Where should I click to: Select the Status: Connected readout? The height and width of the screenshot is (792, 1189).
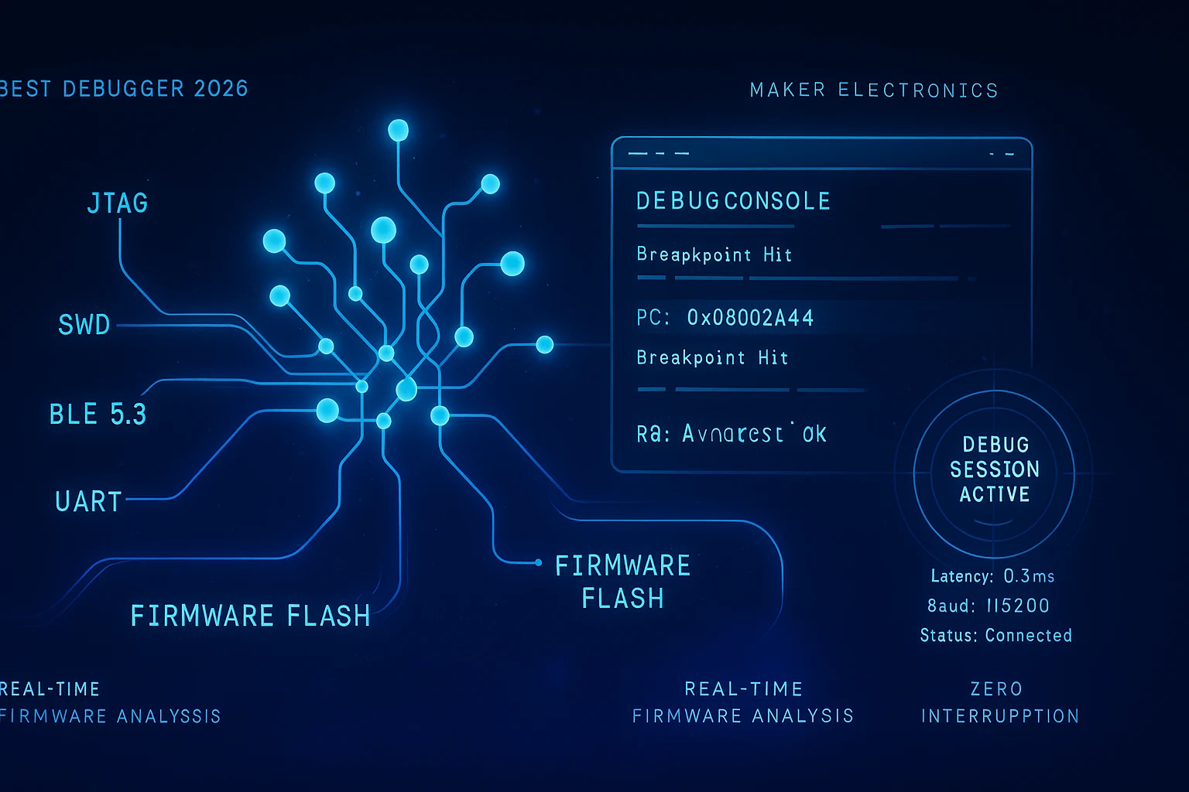pyautogui.click(x=996, y=636)
